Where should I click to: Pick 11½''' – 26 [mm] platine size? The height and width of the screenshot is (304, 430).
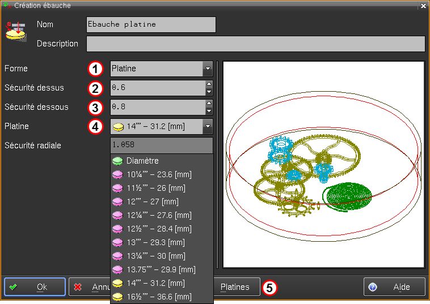point(156,188)
